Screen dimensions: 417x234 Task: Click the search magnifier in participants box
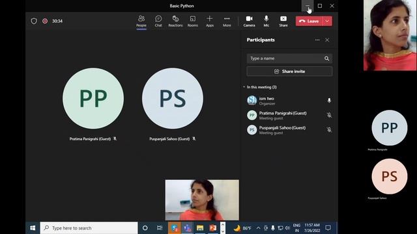(326, 58)
